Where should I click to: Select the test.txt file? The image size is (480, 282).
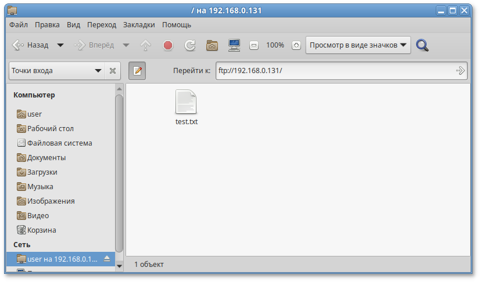click(x=187, y=107)
